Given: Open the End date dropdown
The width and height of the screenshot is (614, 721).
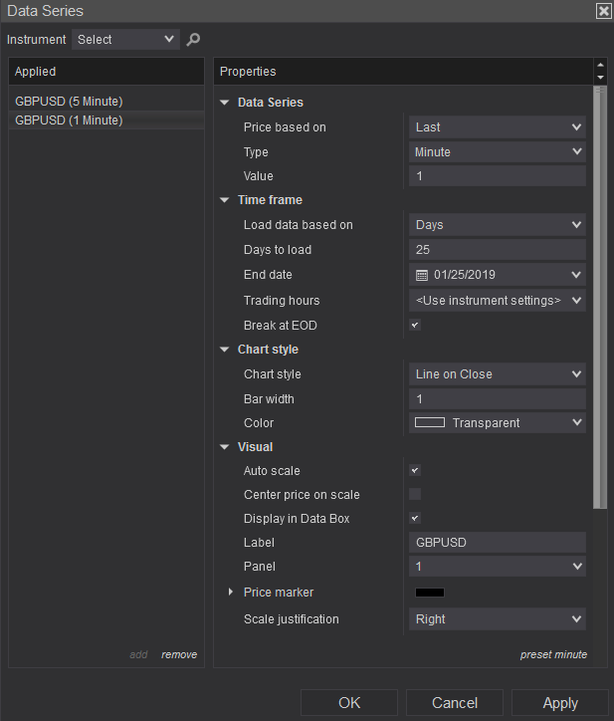Looking at the screenshot, I should click(x=498, y=275).
